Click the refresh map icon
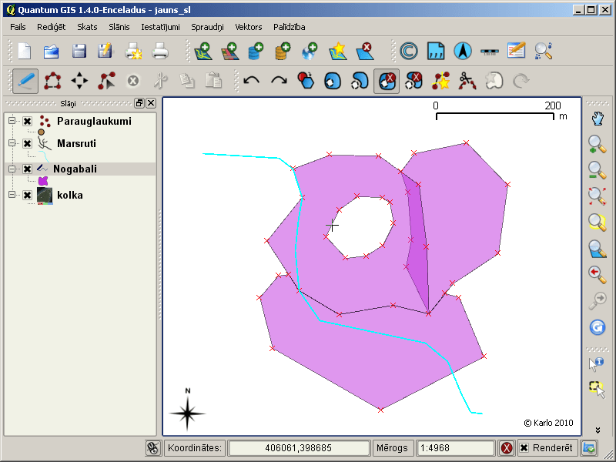 [x=598, y=327]
